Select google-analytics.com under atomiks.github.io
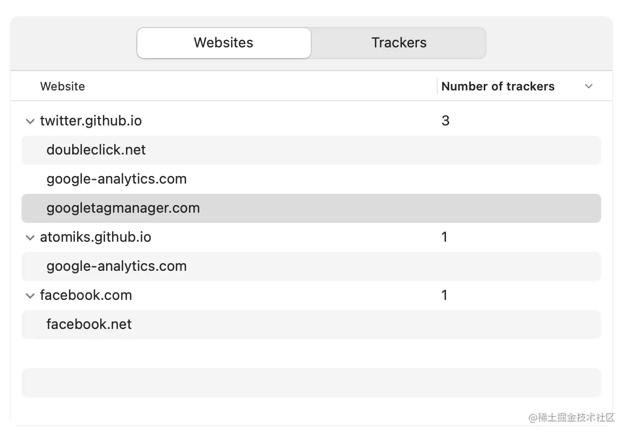Viewport: 627px width, 435px height. pyautogui.click(x=116, y=266)
